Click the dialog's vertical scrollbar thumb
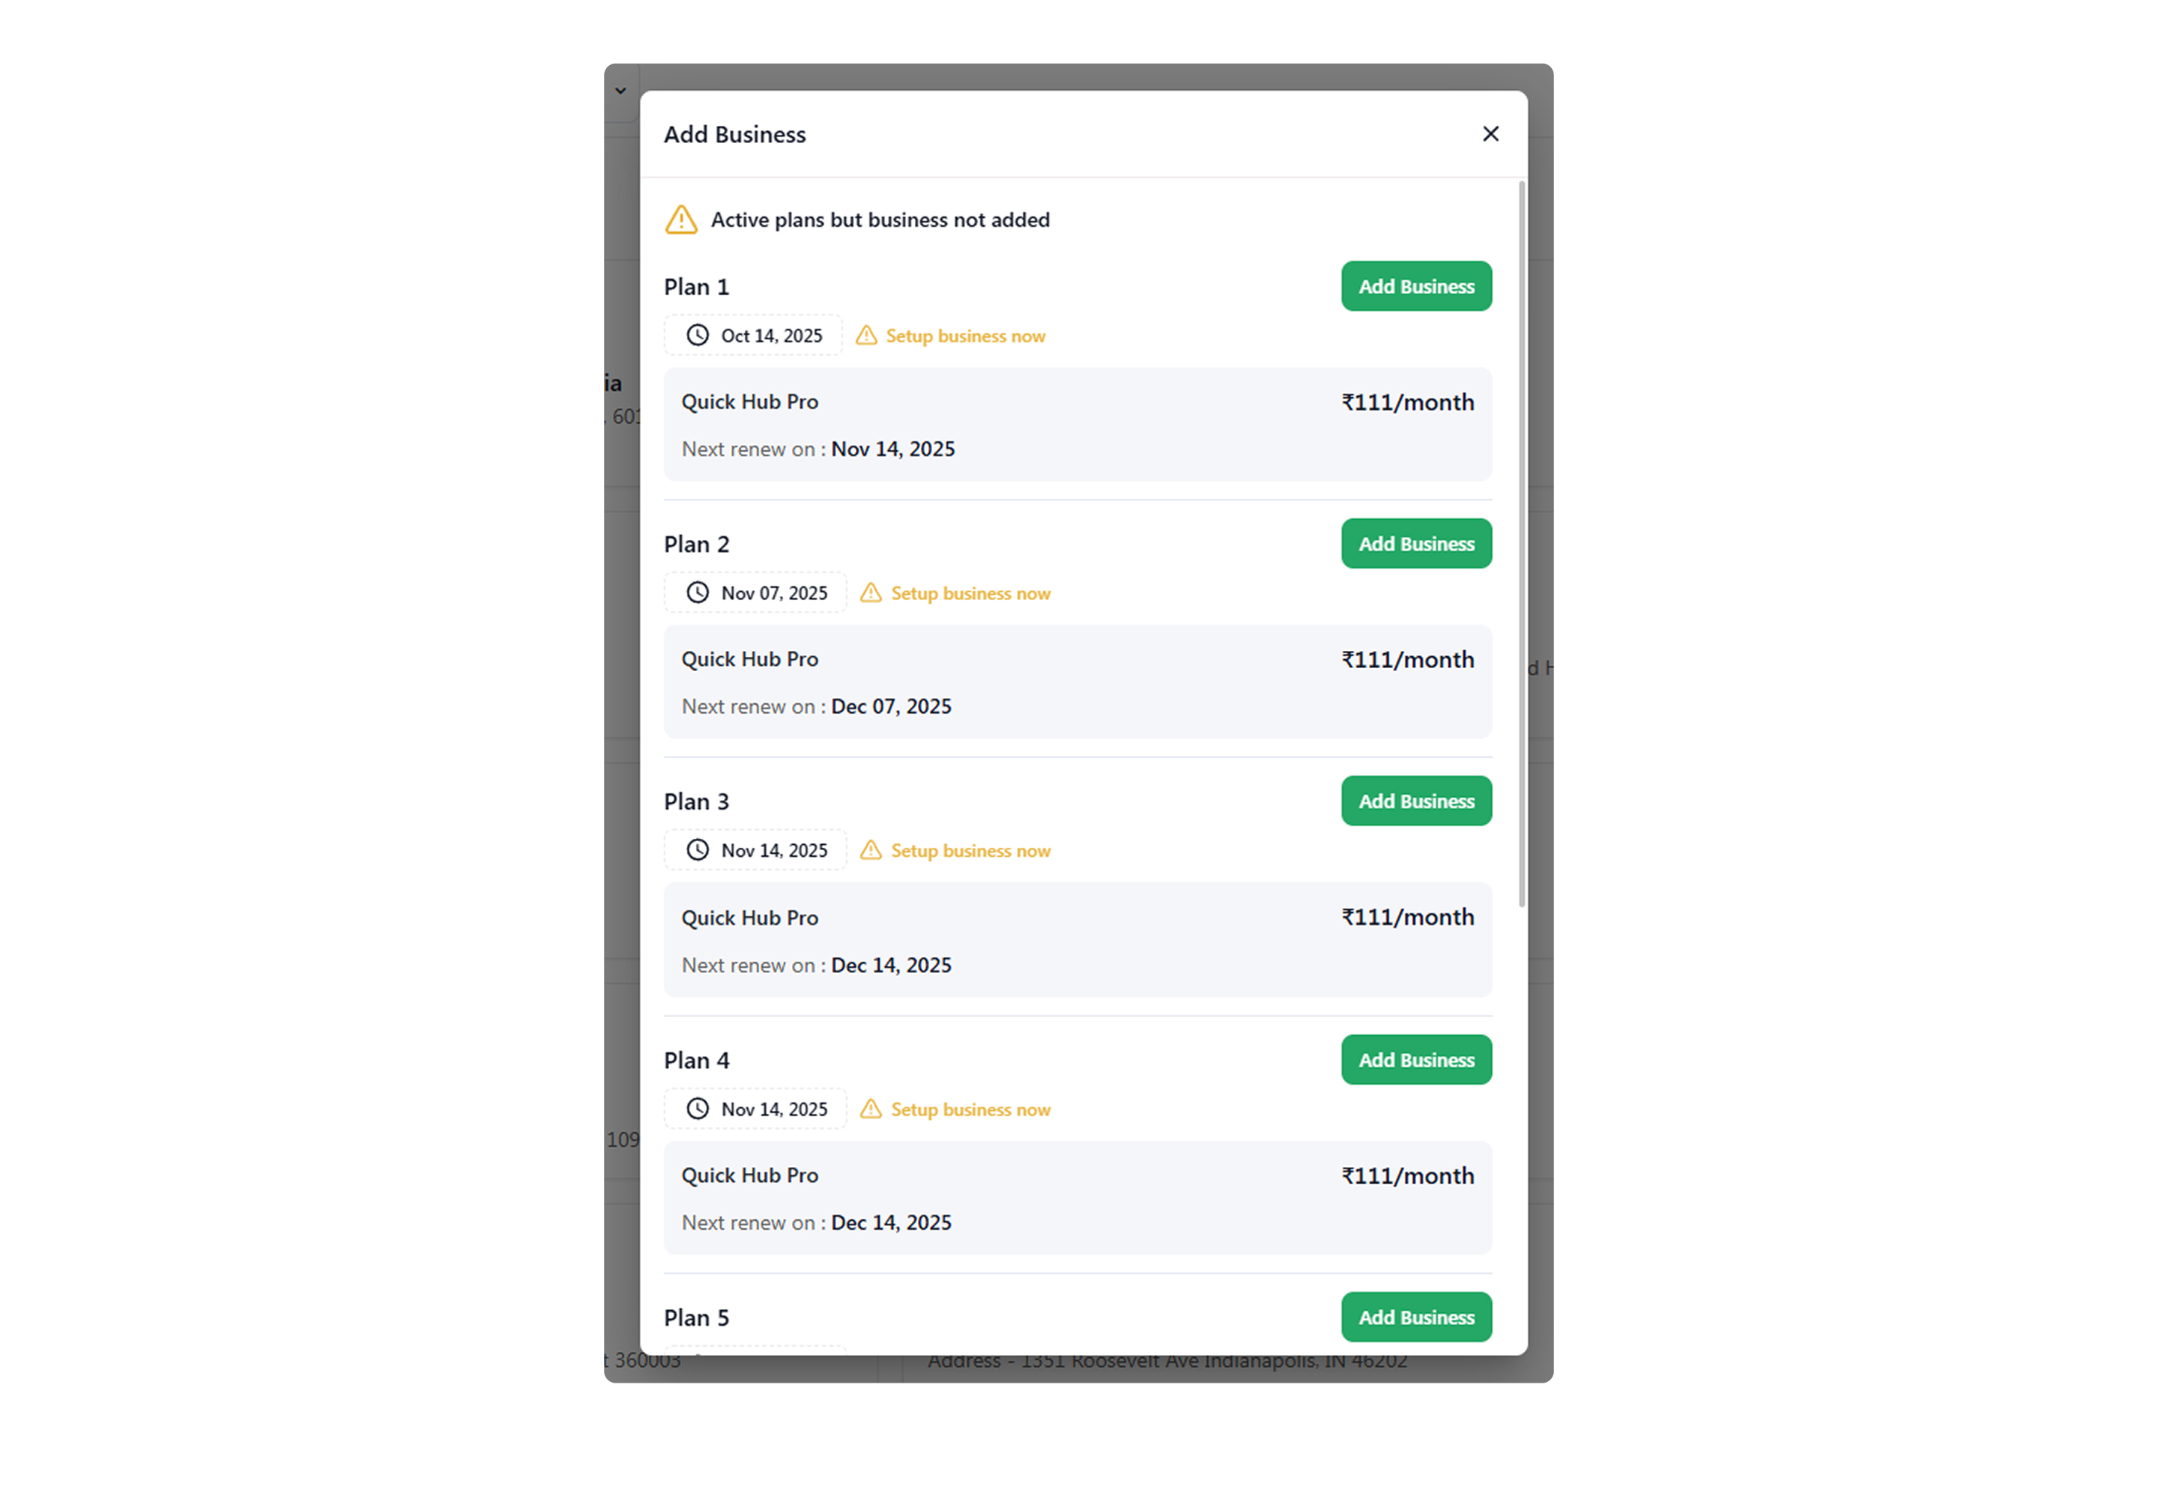Image resolution: width=2158 pixels, height=1504 pixels. point(1522,545)
